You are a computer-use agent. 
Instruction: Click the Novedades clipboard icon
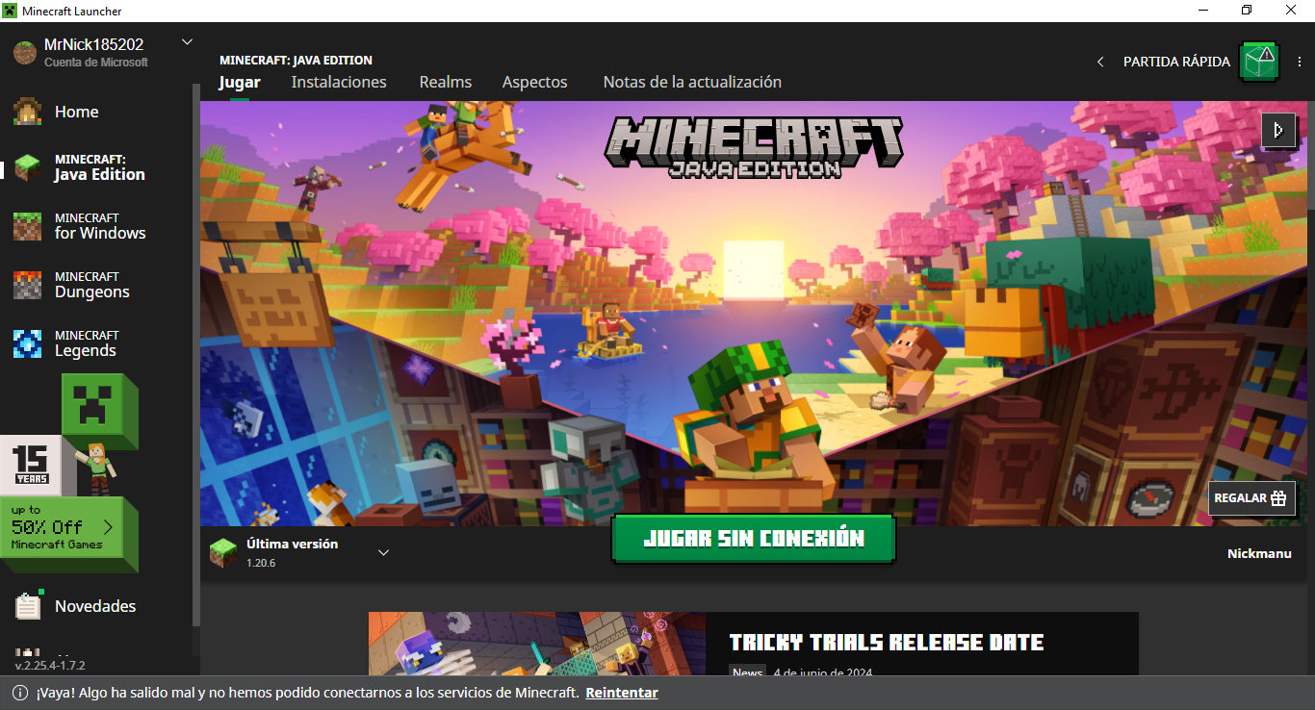27,606
